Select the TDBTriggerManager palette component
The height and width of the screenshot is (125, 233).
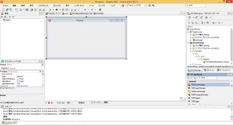[198, 88]
